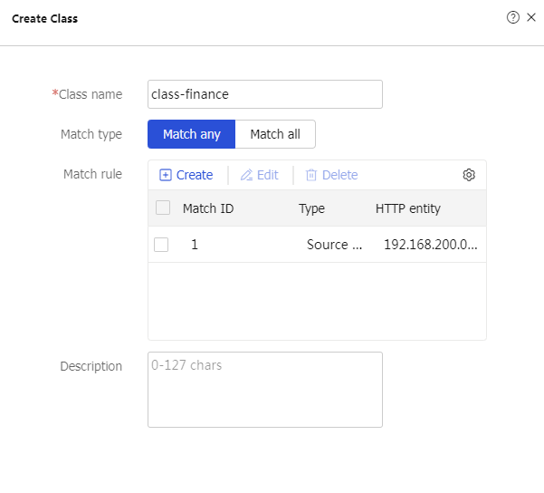Screen dimensions: 544x493
Task: Click the pencil Edit icon
Action: point(247,175)
